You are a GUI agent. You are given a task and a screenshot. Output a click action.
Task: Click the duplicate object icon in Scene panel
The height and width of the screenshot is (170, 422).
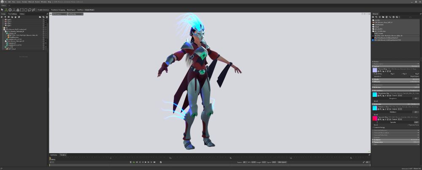[43, 17]
